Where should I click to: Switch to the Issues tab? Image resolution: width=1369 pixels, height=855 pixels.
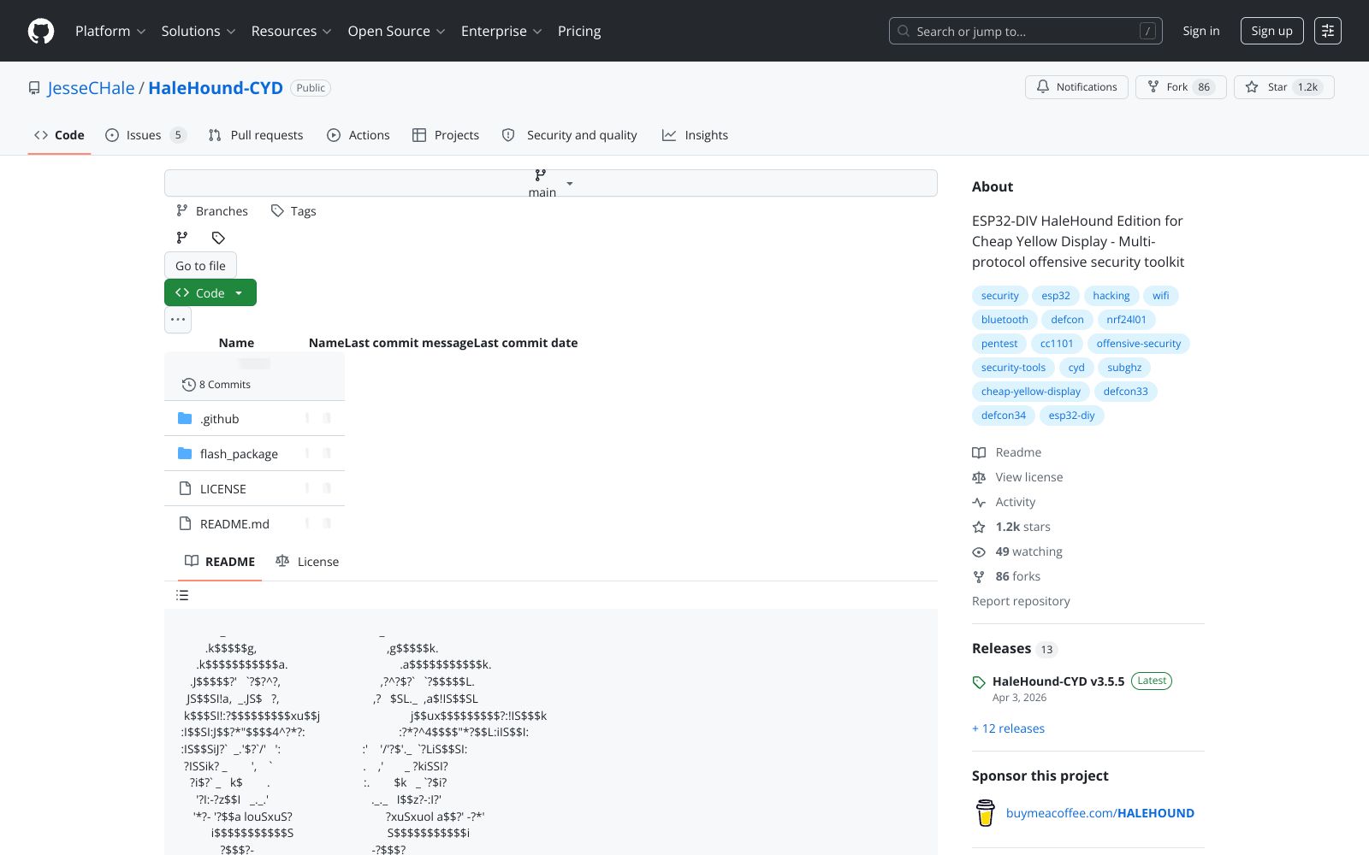coord(145,135)
